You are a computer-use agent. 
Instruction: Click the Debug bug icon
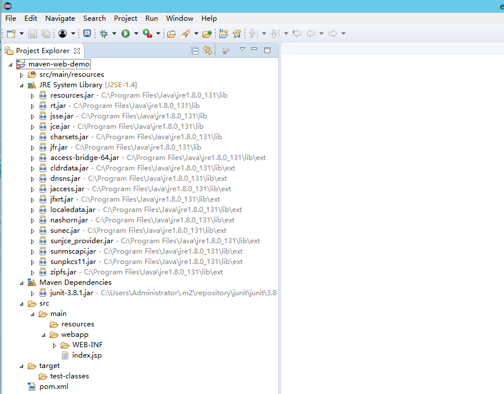[x=104, y=34]
